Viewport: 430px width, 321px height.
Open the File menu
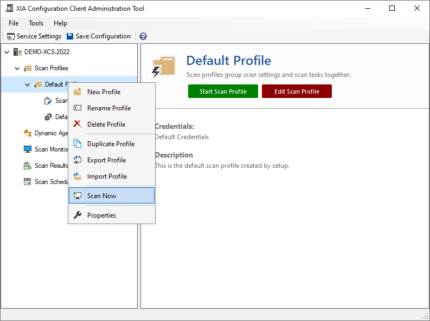14,23
